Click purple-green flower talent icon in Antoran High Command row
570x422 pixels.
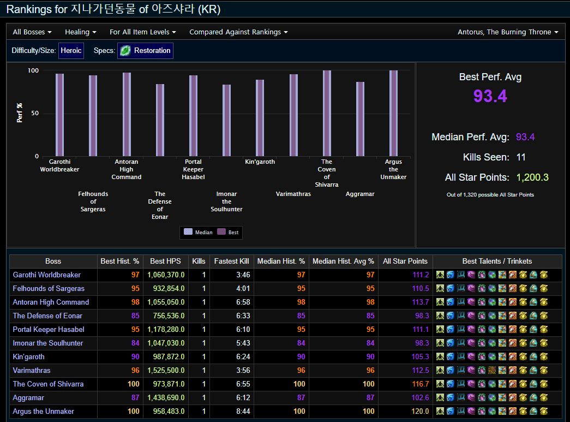coord(492,302)
